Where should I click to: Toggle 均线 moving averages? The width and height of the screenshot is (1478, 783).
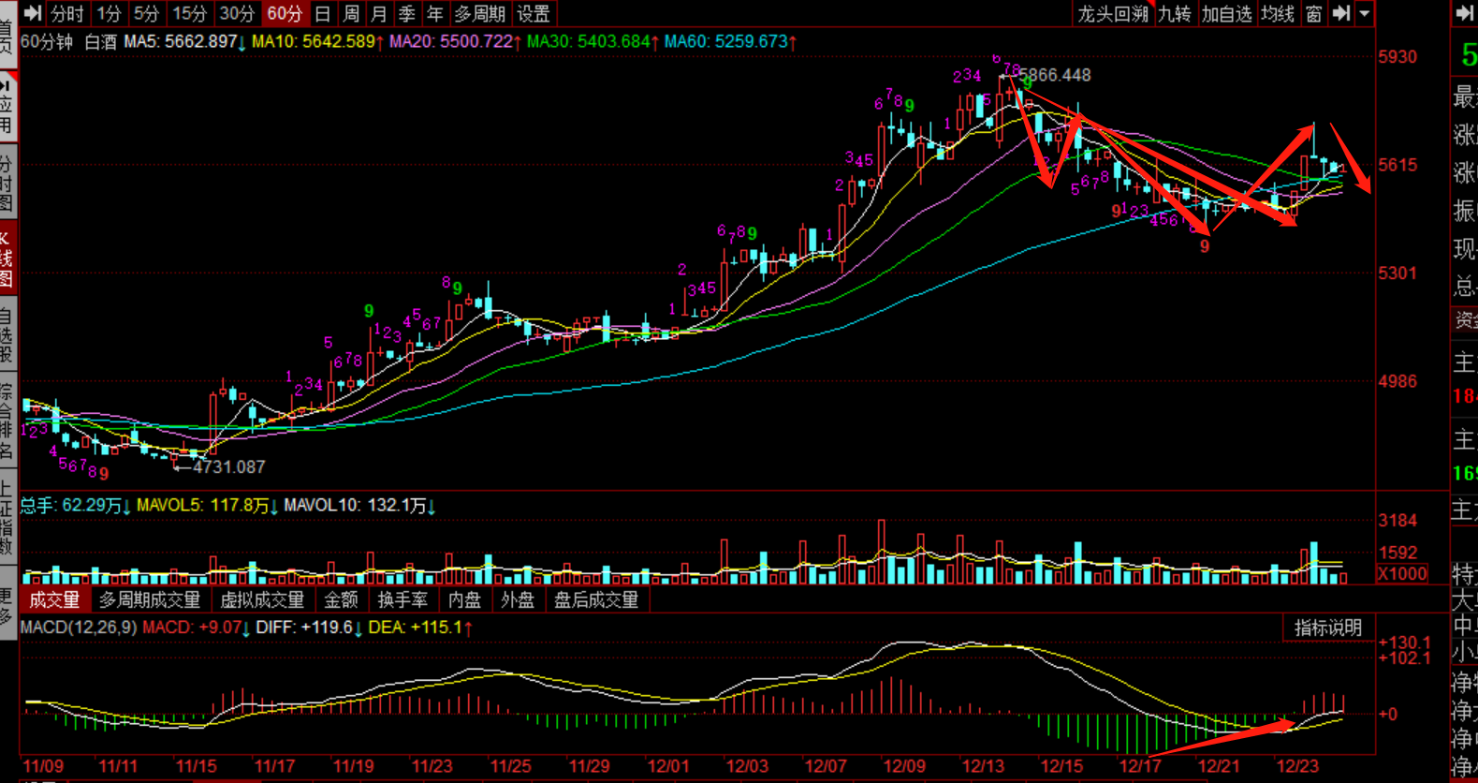tap(1278, 13)
